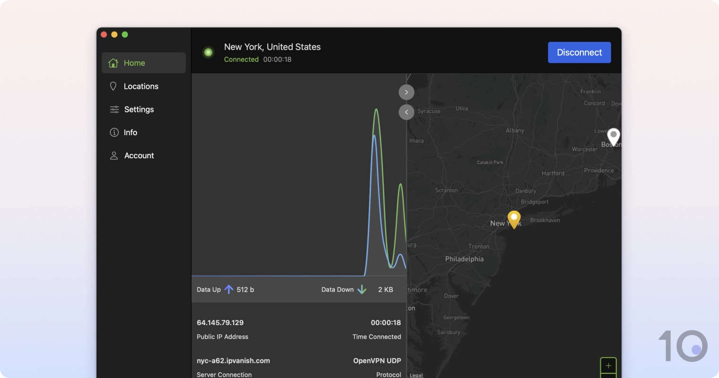Click the 64.145.79.129 IP address

click(x=220, y=323)
